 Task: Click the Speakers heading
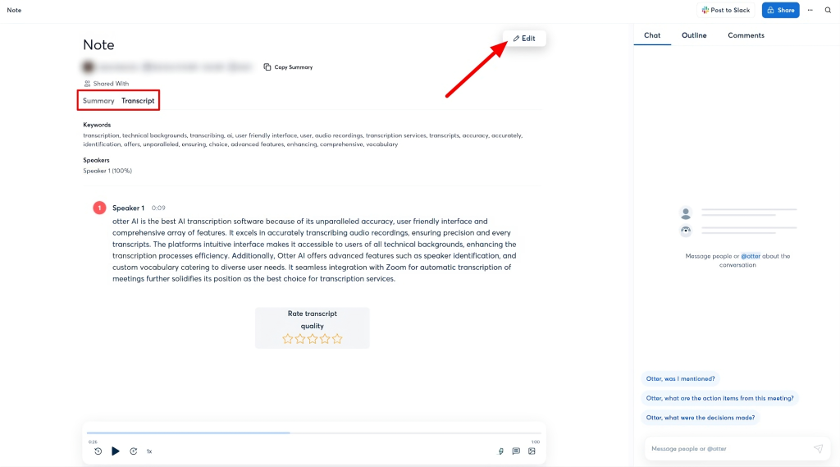click(x=96, y=160)
